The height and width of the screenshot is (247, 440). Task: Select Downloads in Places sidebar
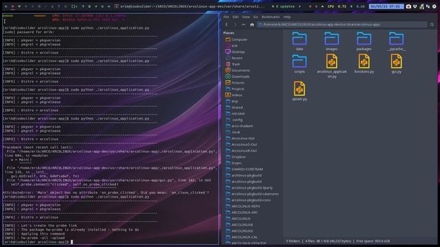(x=237, y=76)
